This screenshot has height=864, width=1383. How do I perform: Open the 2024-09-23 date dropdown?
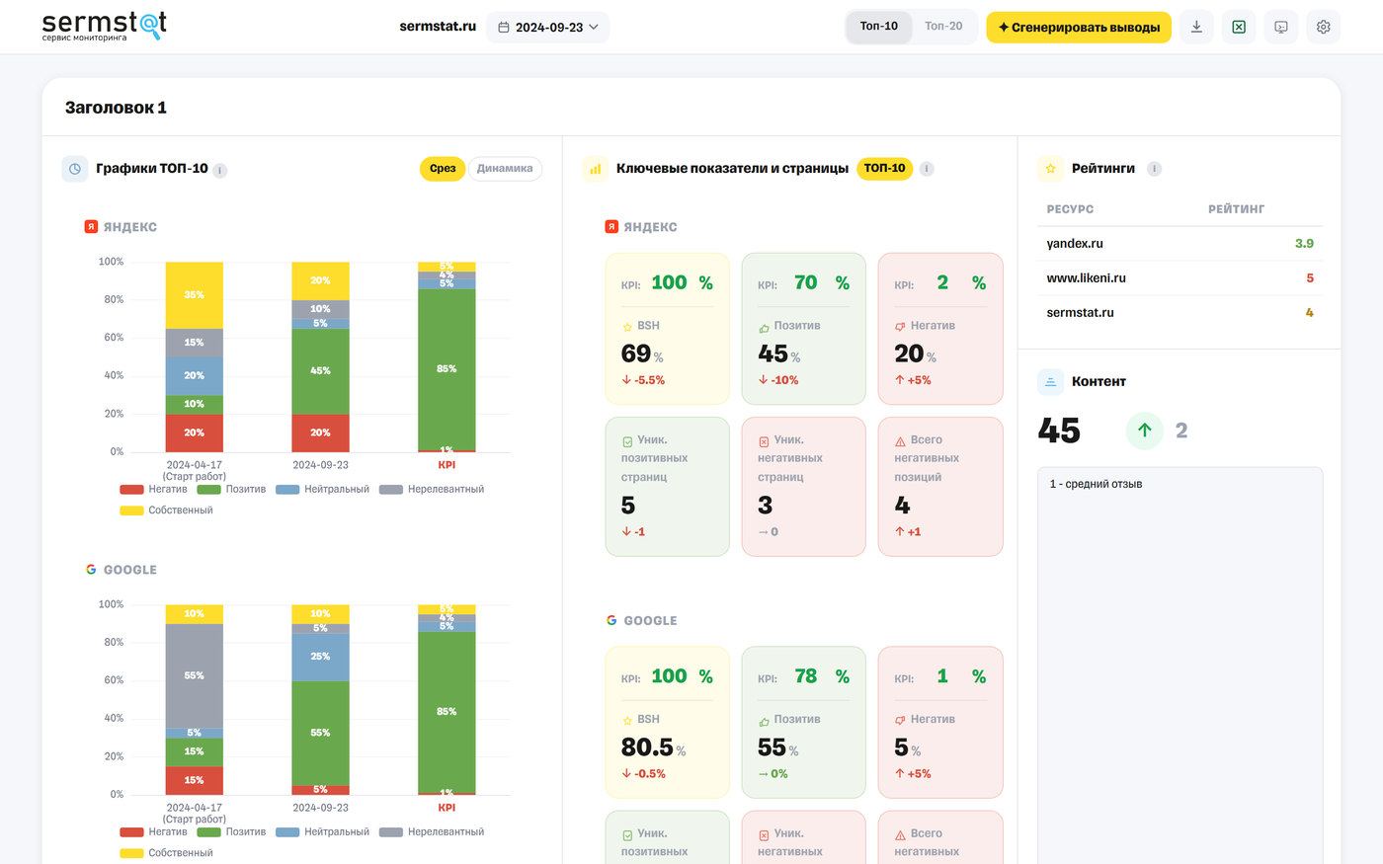click(x=548, y=27)
